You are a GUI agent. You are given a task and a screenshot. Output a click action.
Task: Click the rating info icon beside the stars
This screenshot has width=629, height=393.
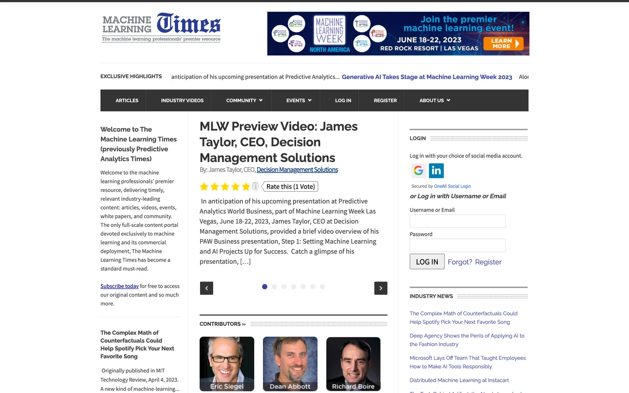pos(256,186)
